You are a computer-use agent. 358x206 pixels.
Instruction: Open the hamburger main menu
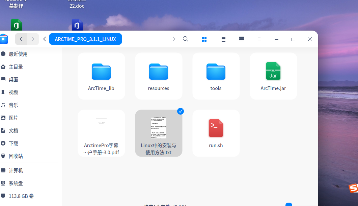pos(259,39)
